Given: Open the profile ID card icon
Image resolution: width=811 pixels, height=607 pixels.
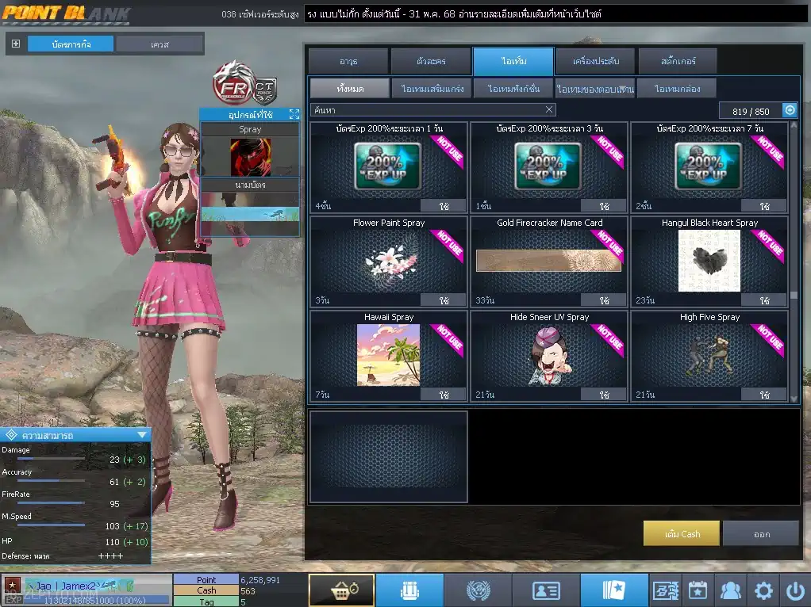Looking at the screenshot, I should (546, 590).
